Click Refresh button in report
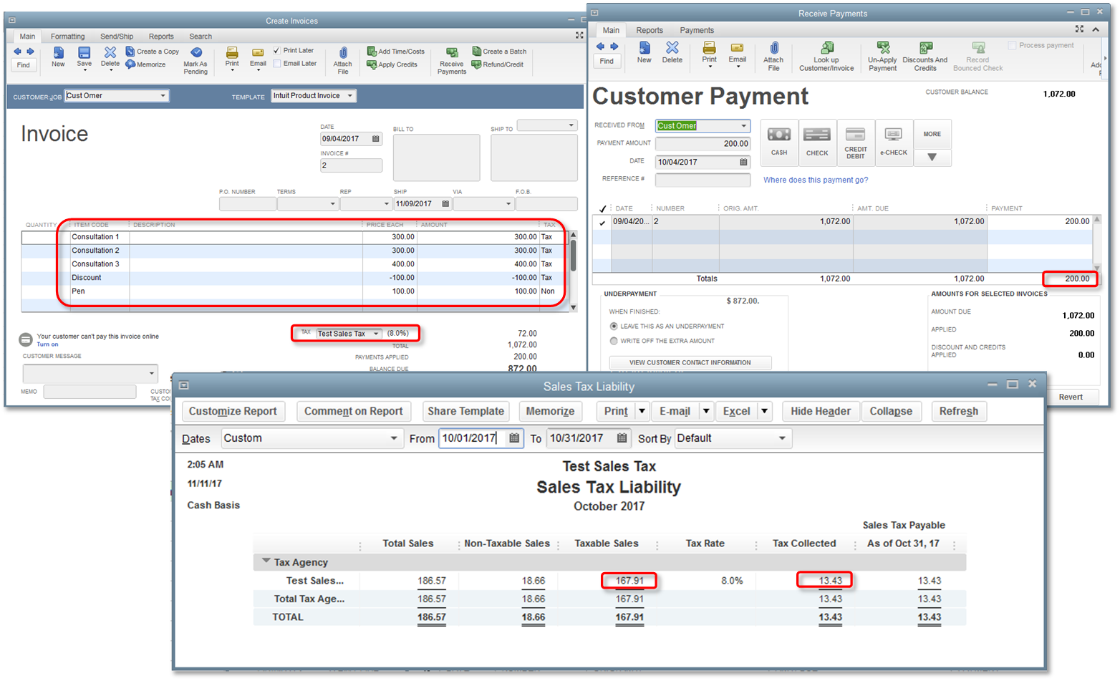 coord(959,411)
